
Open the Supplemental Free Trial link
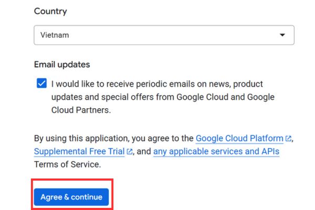click(x=79, y=152)
